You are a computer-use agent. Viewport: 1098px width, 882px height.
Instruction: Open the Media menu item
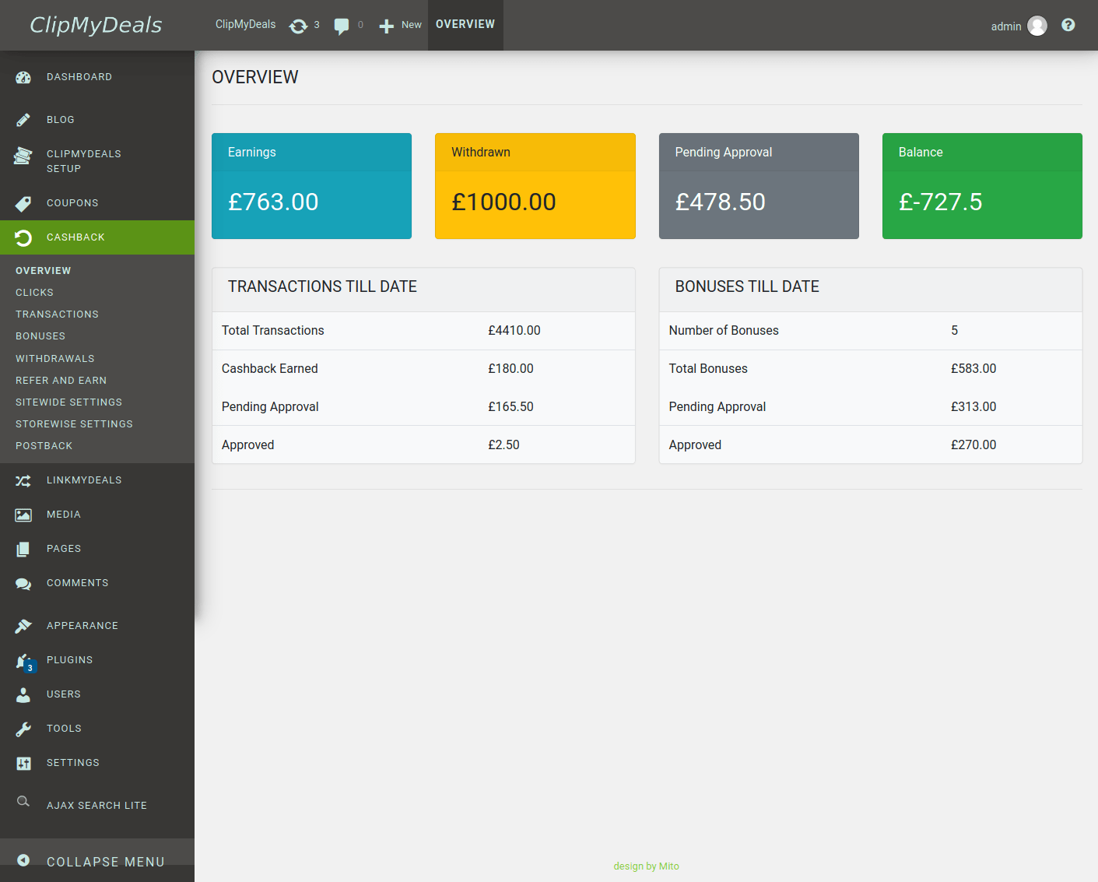click(x=97, y=515)
